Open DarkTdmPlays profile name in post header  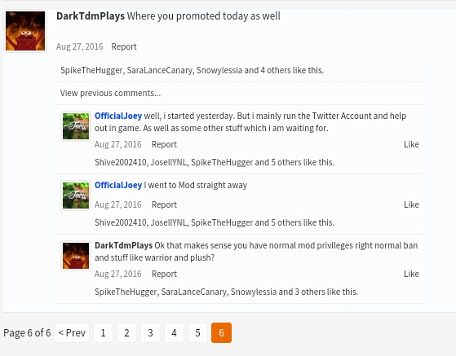point(91,16)
